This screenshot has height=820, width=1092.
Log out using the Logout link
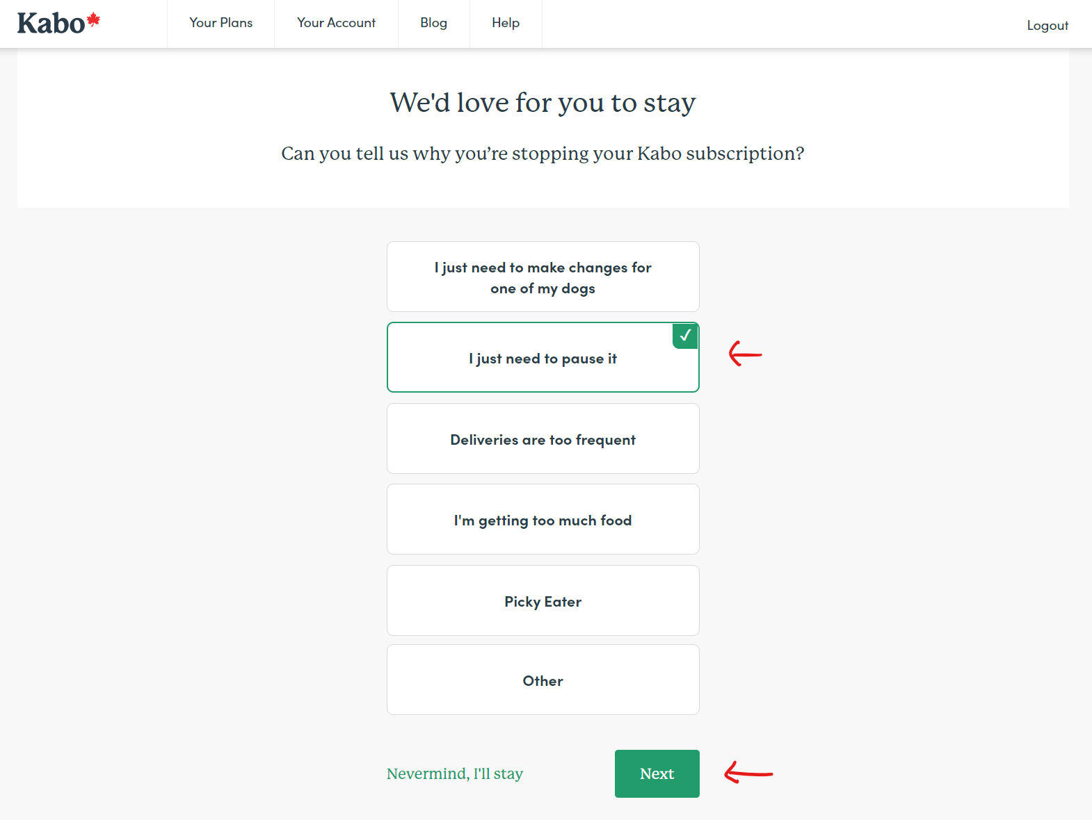[x=1047, y=26]
